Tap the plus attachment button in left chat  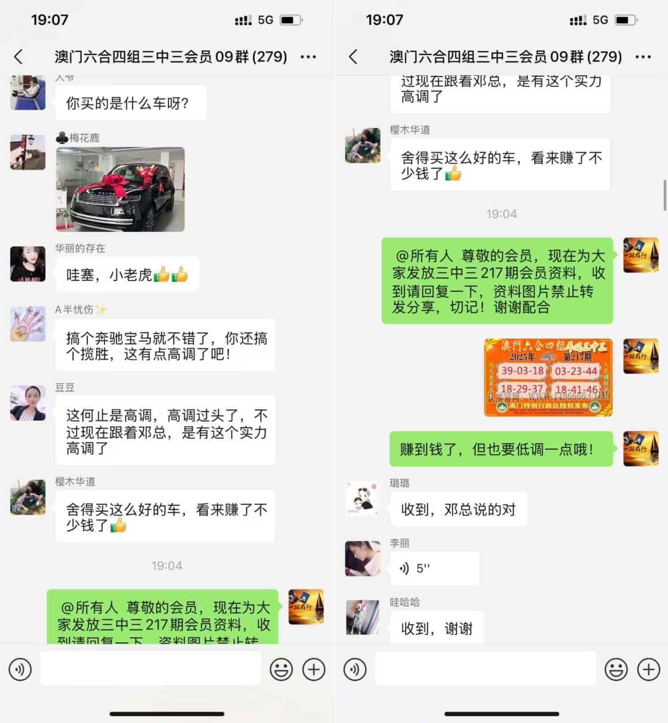tap(314, 669)
